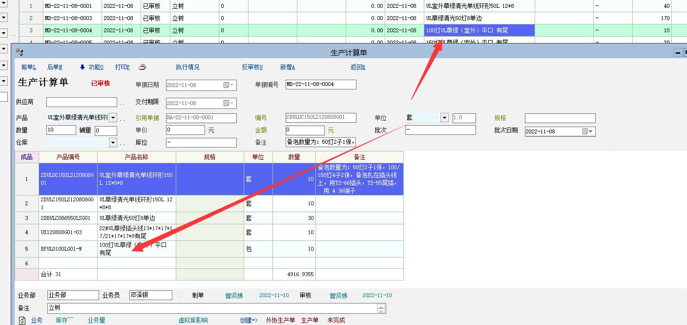Image resolution: width=687 pixels, height=325 pixels.
Task: Click the blue down-arrow 功能 icon
Action: pyautogui.click(x=82, y=67)
